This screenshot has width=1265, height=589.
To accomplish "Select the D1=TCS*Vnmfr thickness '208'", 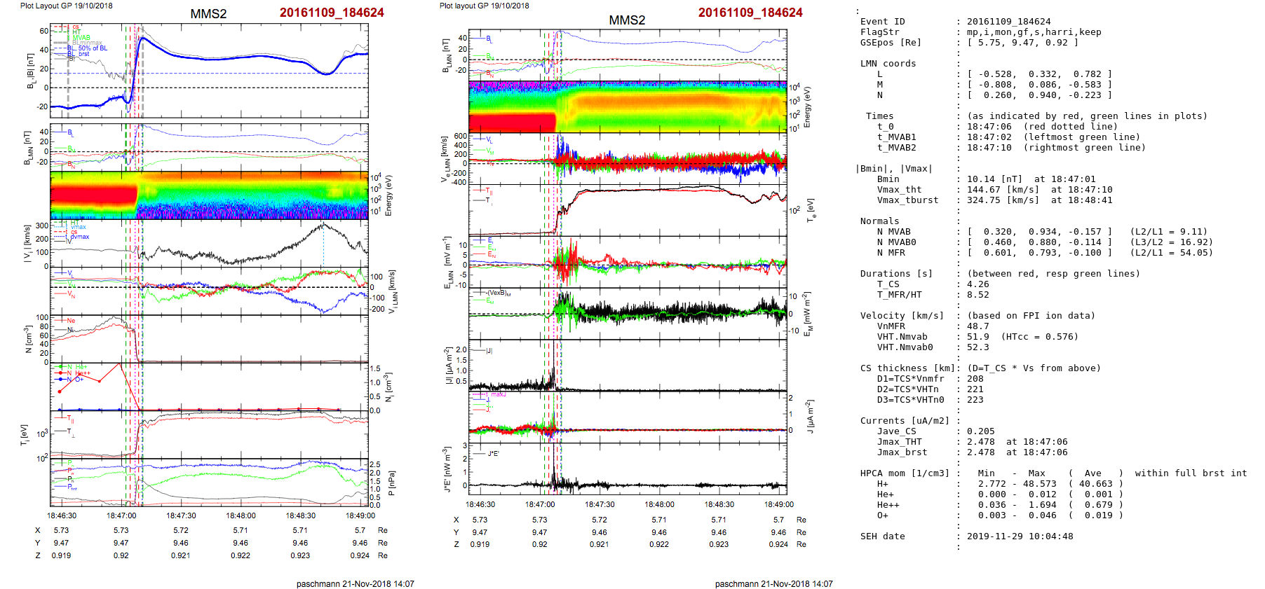I will click(975, 379).
